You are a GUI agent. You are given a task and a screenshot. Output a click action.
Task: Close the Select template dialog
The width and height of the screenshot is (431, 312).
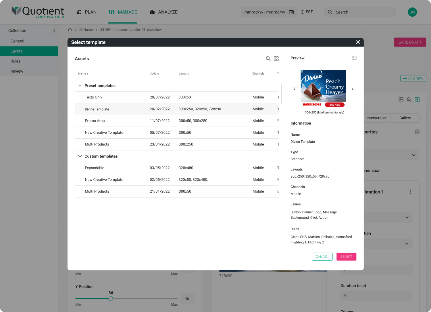click(x=358, y=42)
